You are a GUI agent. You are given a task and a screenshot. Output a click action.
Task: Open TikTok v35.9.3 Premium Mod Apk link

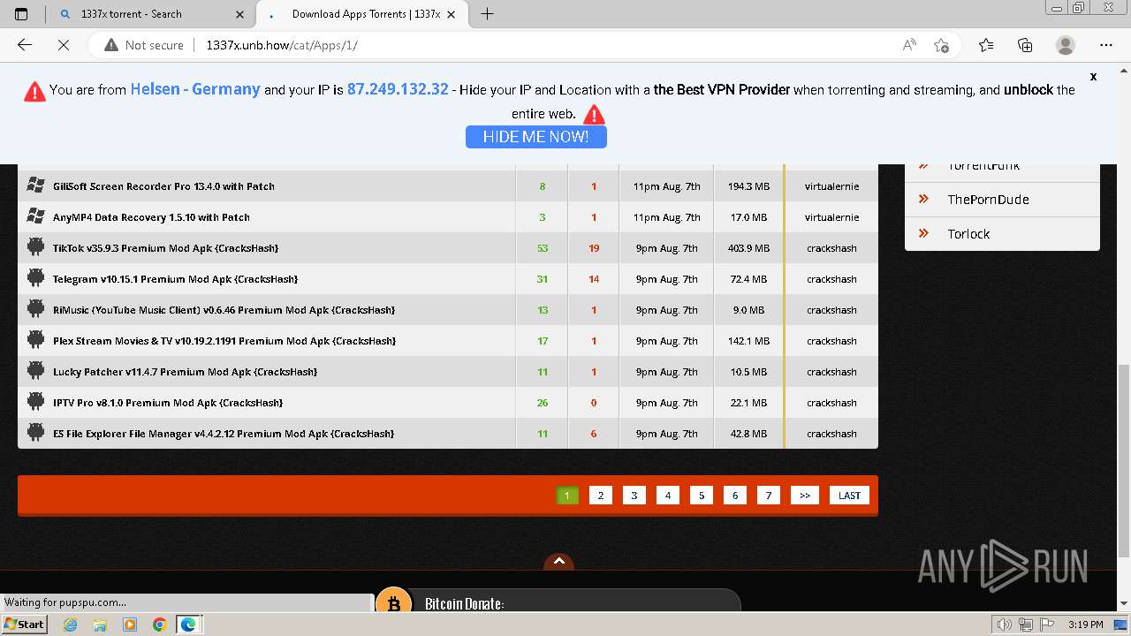166,248
